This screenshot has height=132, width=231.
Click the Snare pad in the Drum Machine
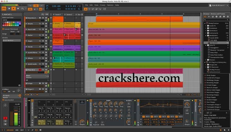click(x=51, y=122)
